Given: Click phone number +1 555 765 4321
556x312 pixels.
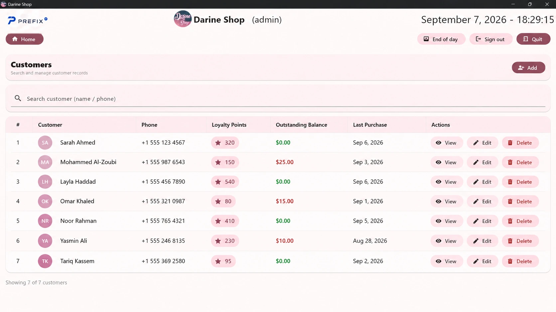Looking at the screenshot, I should (163, 221).
